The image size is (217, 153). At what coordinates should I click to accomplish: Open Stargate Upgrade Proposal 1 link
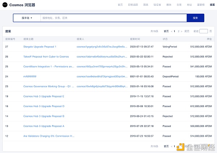pyautogui.click(x=40, y=47)
